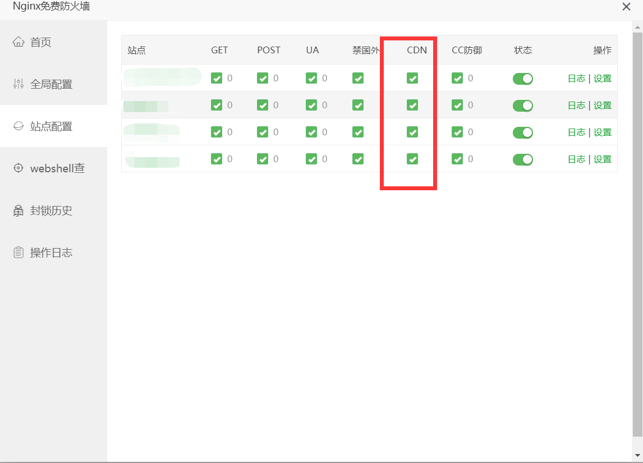
Task: Uncheck UA checkbox in fourth site row
Action: 311,159
